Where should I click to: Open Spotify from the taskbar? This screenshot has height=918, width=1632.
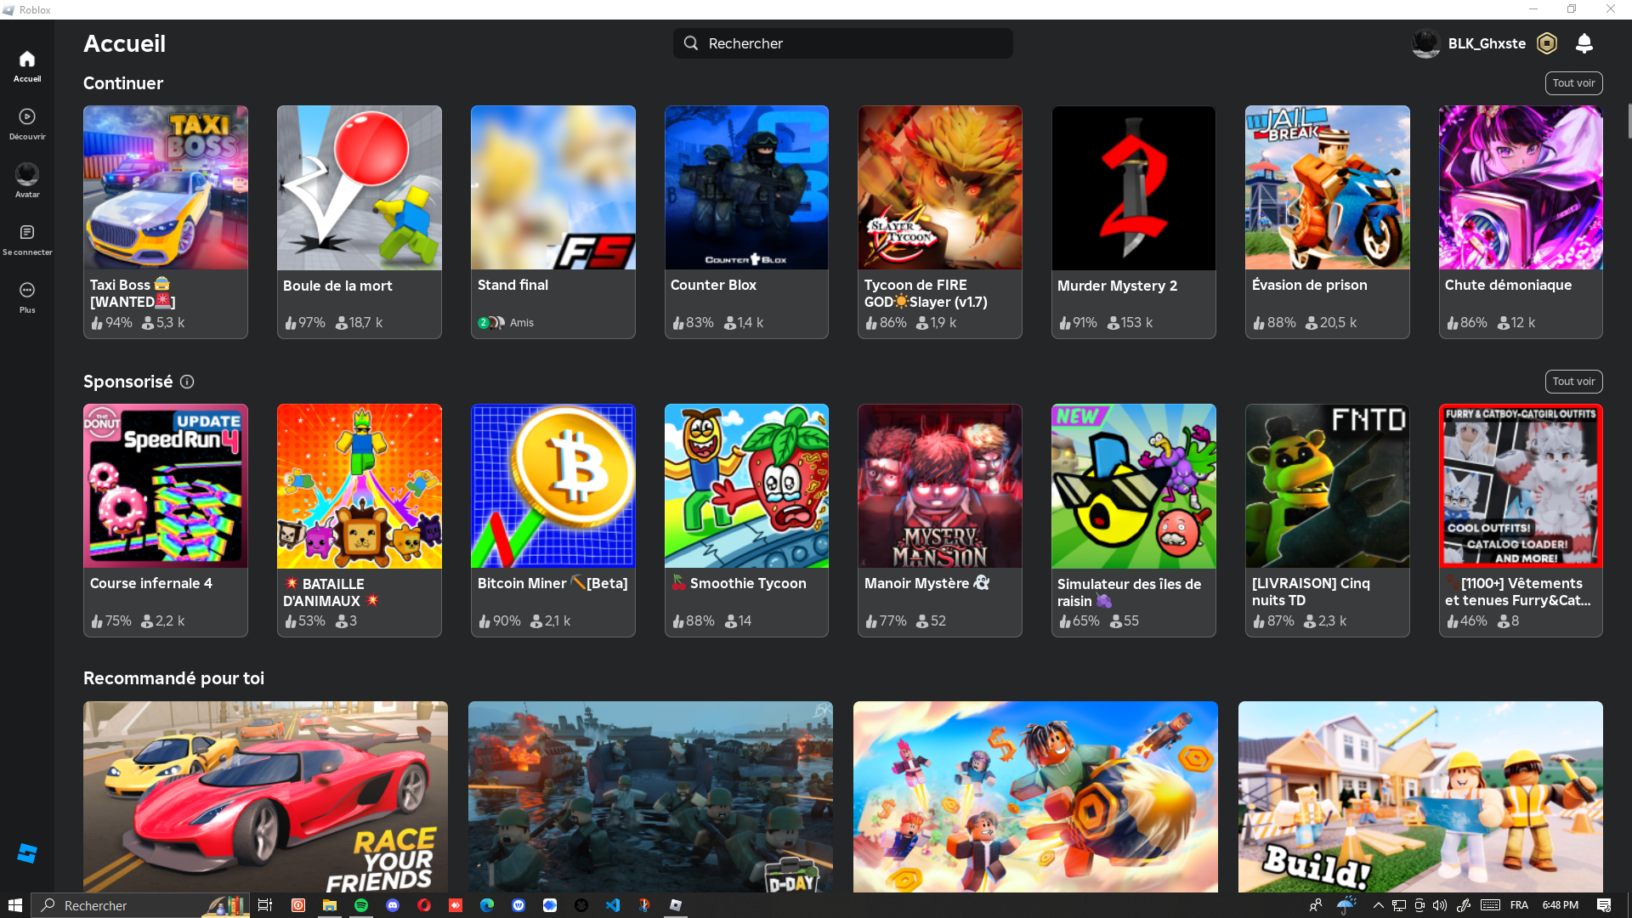361,905
